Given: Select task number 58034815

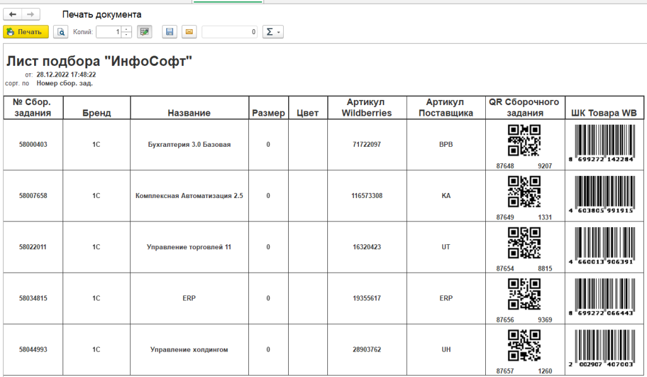Looking at the screenshot, I should coord(33,298).
